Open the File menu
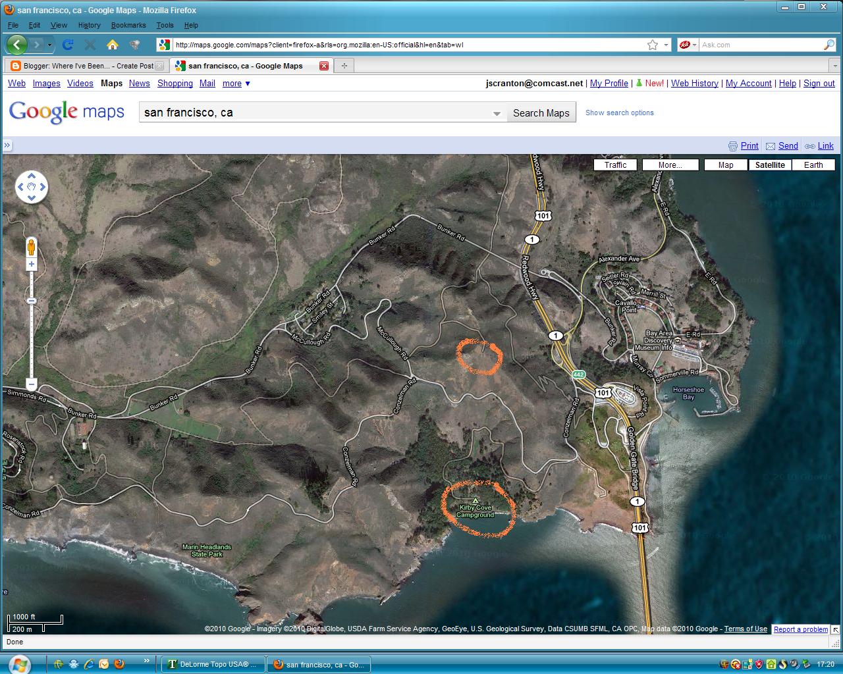The height and width of the screenshot is (674, 843). click(x=13, y=25)
